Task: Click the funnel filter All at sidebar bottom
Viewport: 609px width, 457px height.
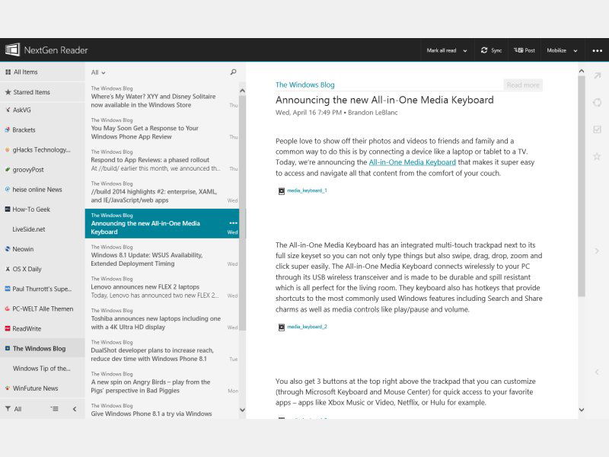Action: (13, 409)
